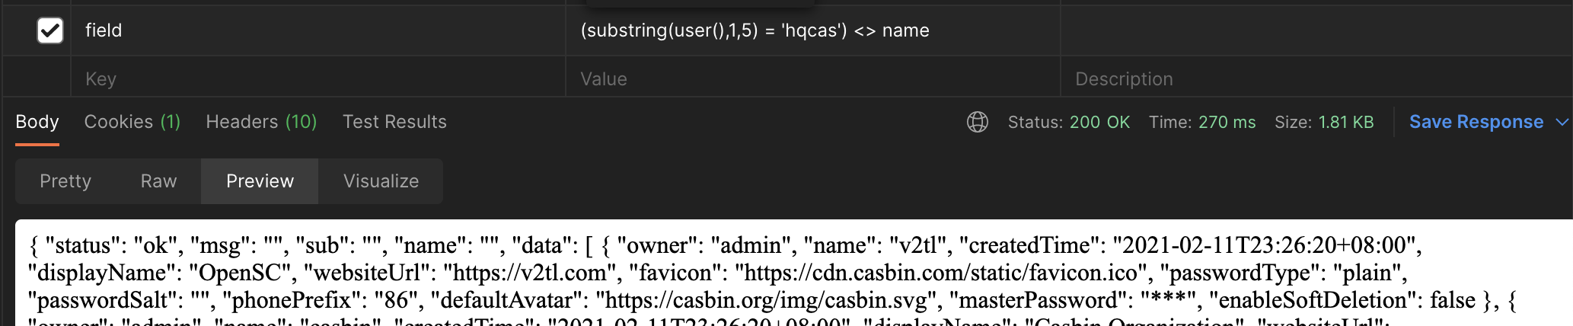Click the "passwordType": "plain" text
The height and width of the screenshot is (326, 1573).
pos(1283,273)
